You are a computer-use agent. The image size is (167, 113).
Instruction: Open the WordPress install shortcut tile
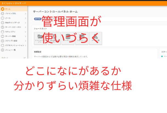(x=54, y=38)
